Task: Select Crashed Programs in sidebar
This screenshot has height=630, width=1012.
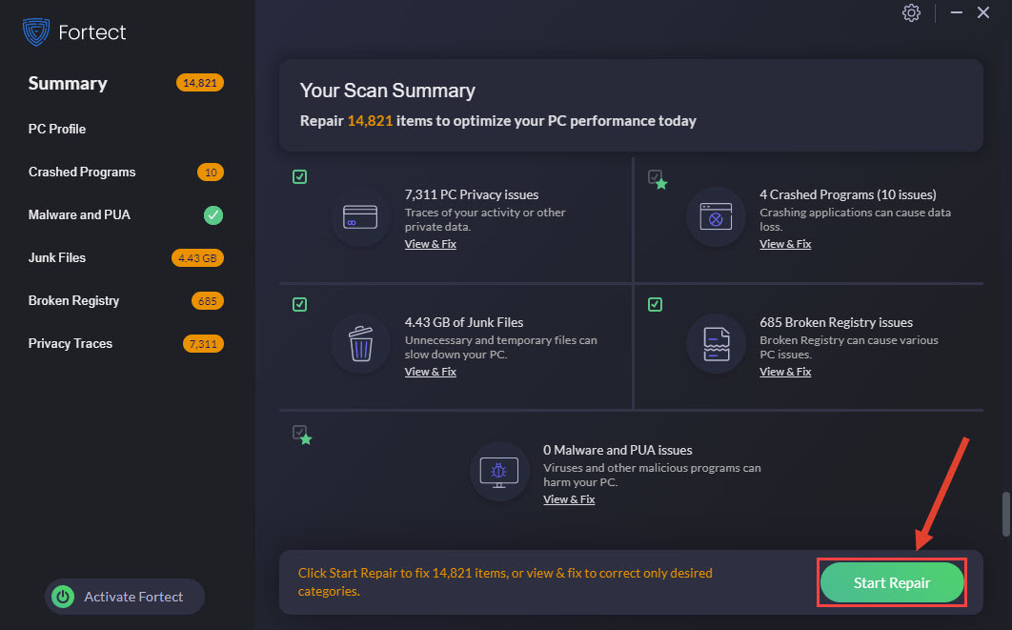Action: click(x=82, y=172)
